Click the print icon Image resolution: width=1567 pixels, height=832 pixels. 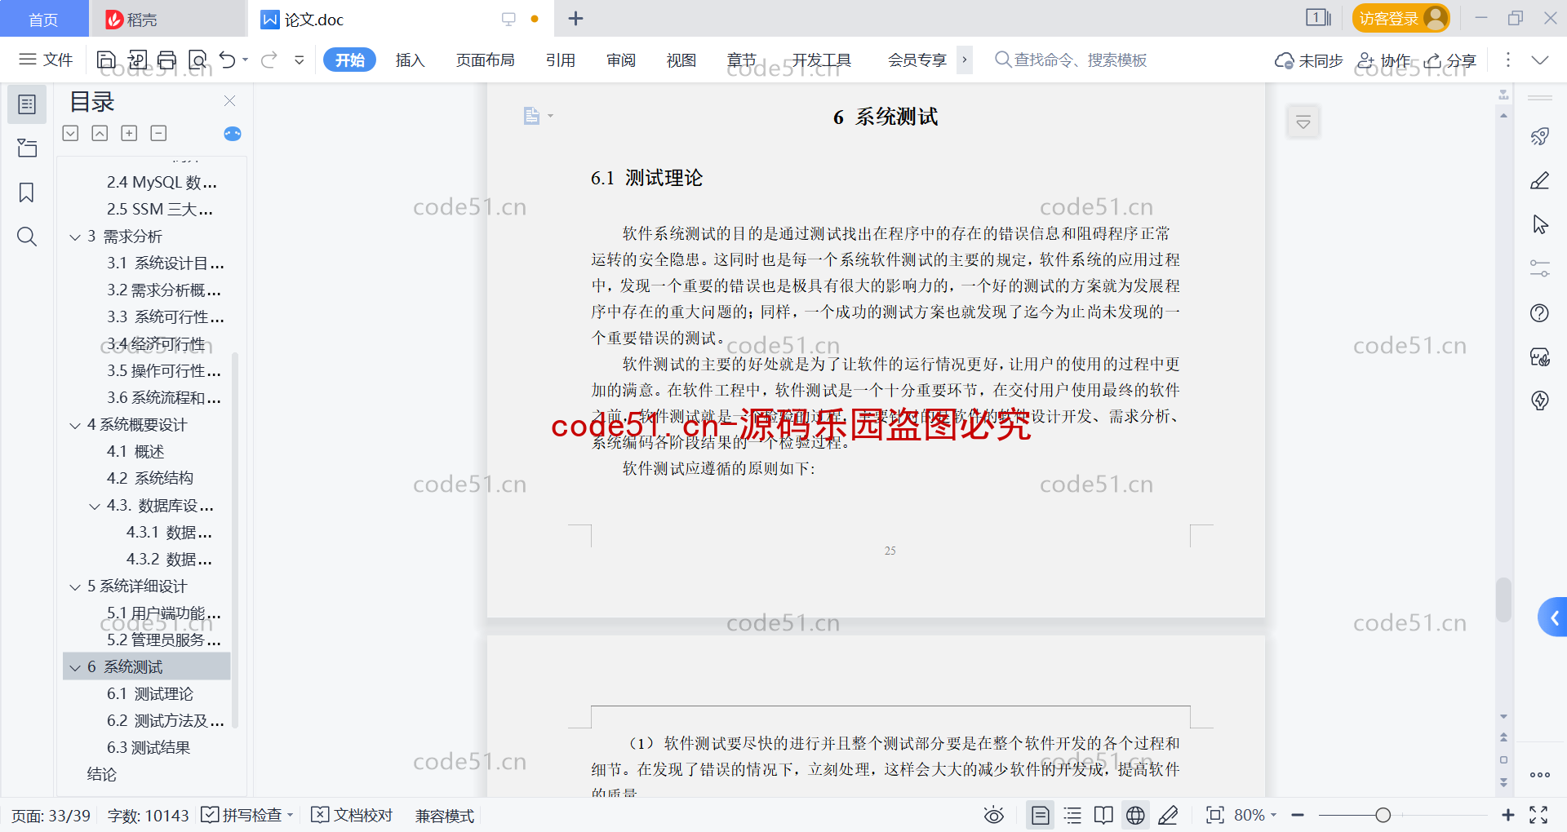(x=167, y=60)
